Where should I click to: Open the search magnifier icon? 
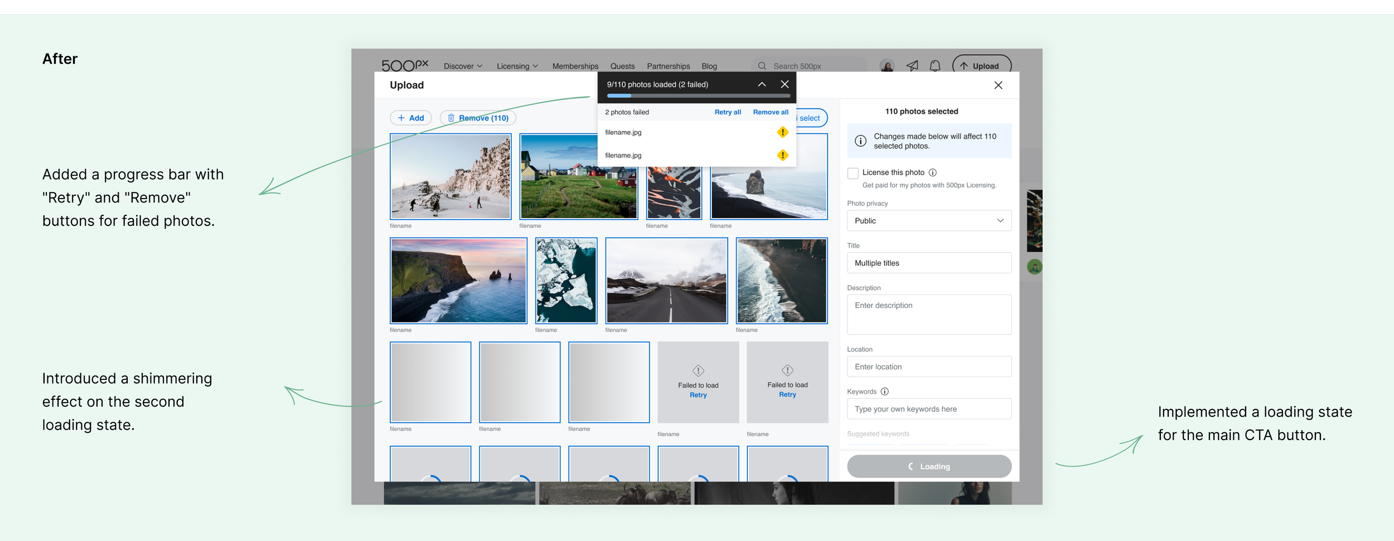click(762, 66)
